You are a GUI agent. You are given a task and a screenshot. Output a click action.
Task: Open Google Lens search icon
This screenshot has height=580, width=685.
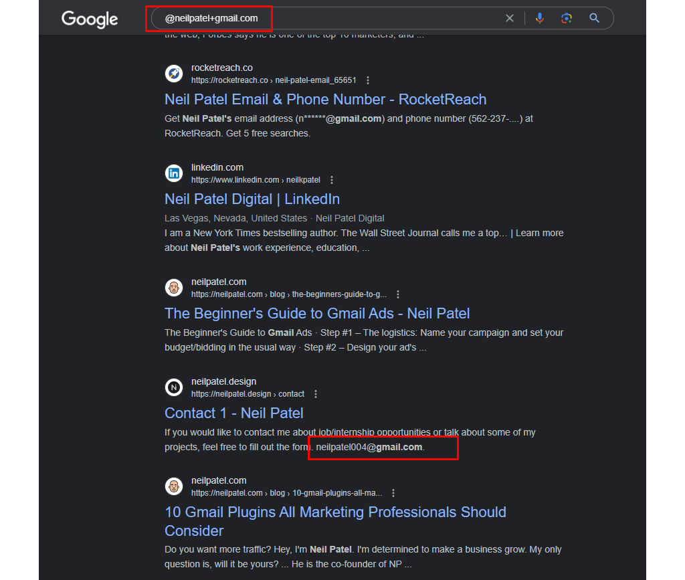pyautogui.click(x=566, y=18)
